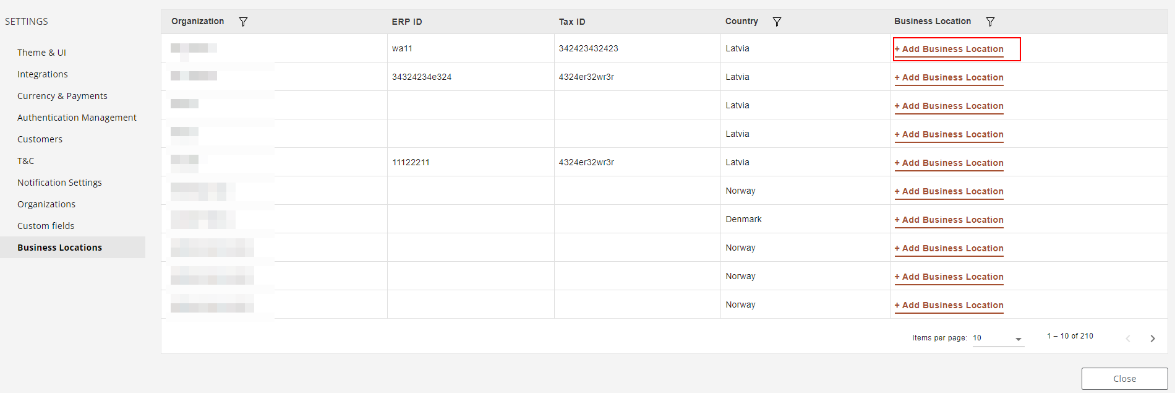Open Organizations settings
Screen dimensions: 1175x393
[x=46, y=204]
